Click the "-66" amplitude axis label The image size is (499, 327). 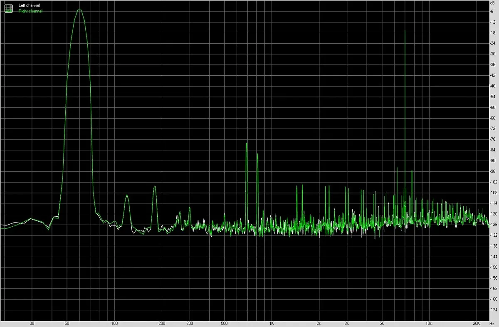tap(494, 118)
